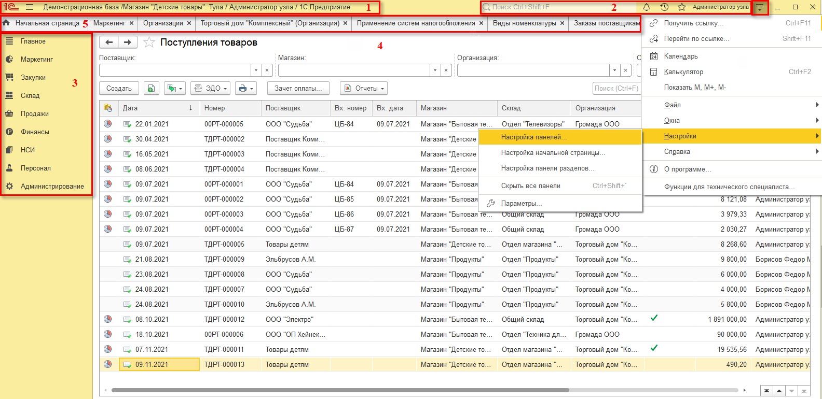
Task: Open О программе info item
Action: (x=732, y=169)
